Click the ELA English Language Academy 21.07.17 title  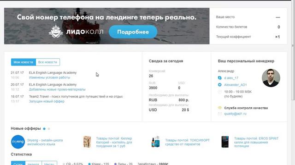[53, 72]
